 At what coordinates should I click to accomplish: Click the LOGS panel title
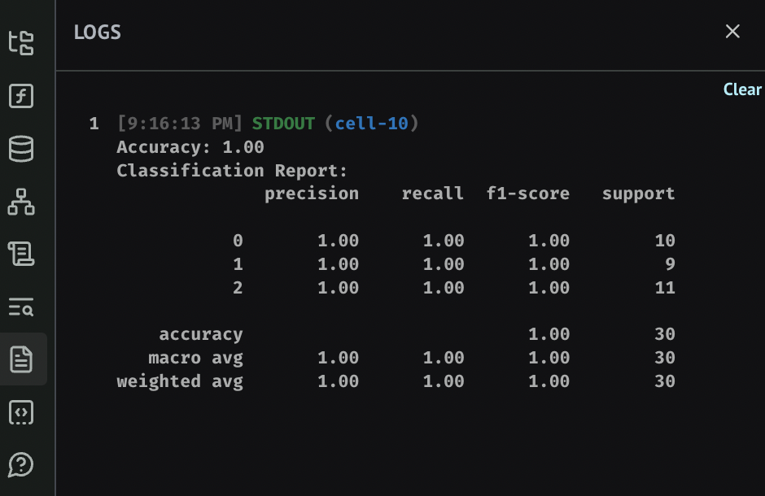click(x=97, y=33)
